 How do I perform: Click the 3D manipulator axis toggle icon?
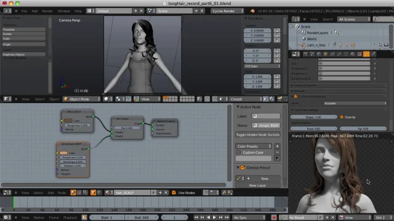click(137, 99)
